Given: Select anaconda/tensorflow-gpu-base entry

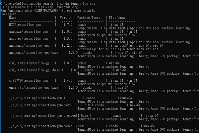Looking at the screenshot, I should click(33, 53).
